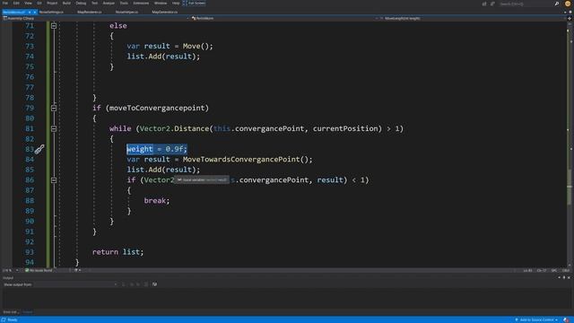Image resolution: width=574 pixels, height=323 pixels.
Task: Click Add to Source Control button
Action: pos(536,320)
